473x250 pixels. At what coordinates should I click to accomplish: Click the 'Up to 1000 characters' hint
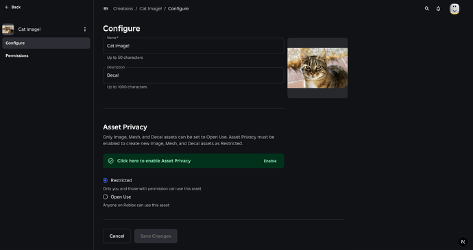[127, 87]
